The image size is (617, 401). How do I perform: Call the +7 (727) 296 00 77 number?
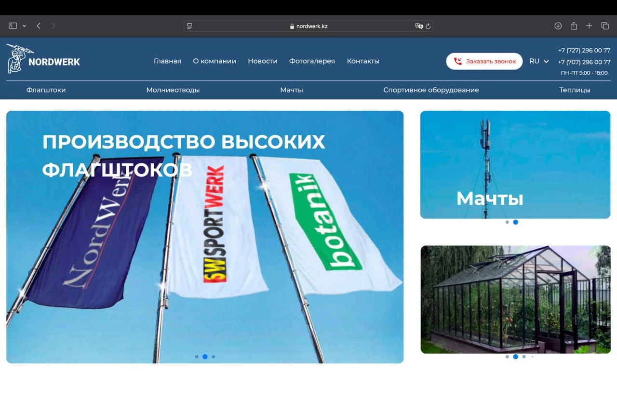coord(584,51)
